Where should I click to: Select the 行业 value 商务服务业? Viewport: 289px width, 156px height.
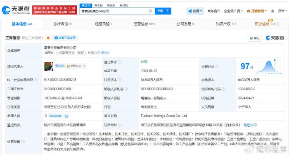click(149, 107)
